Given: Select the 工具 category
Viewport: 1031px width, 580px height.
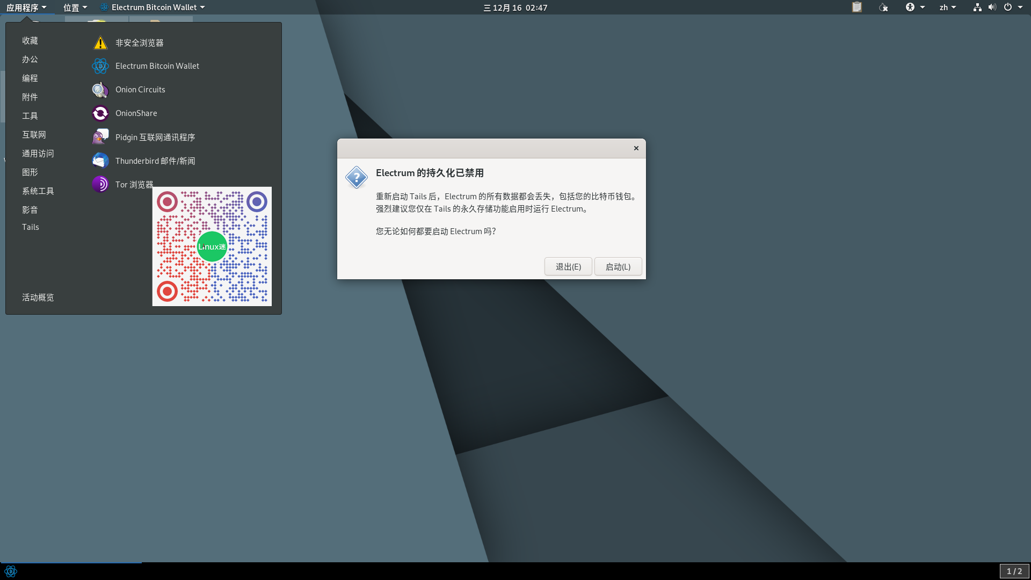Looking at the screenshot, I should point(30,116).
